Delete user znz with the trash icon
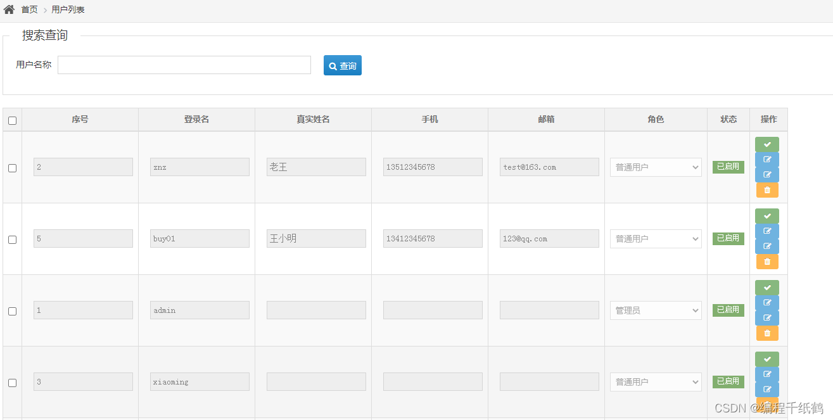 [x=766, y=190]
